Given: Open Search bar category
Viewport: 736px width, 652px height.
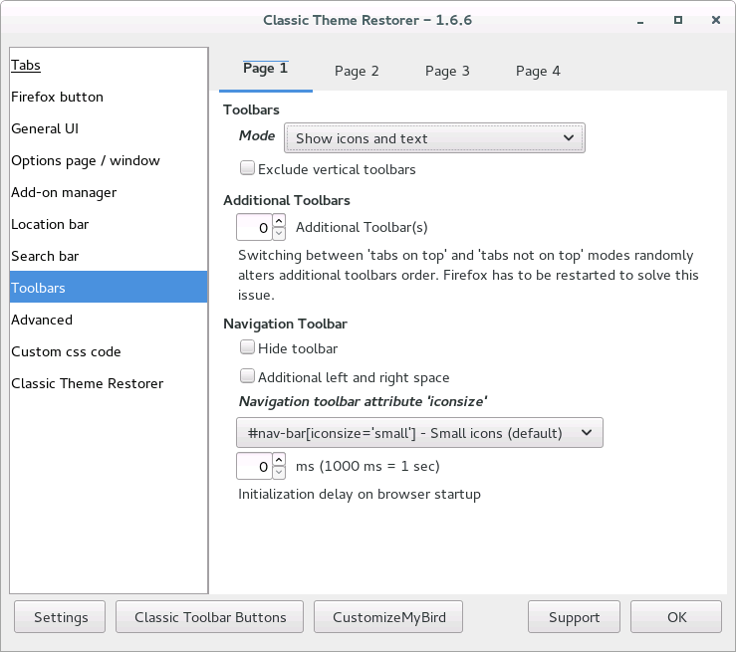Looking at the screenshot, I should (x=109, y=257).
